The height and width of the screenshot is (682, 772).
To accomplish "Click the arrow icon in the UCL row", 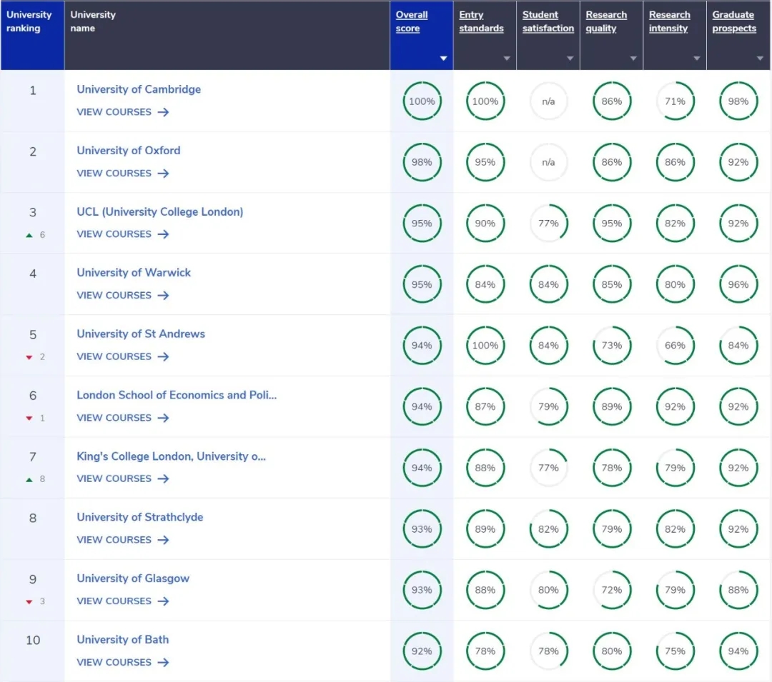I will [x=163, y=234].
